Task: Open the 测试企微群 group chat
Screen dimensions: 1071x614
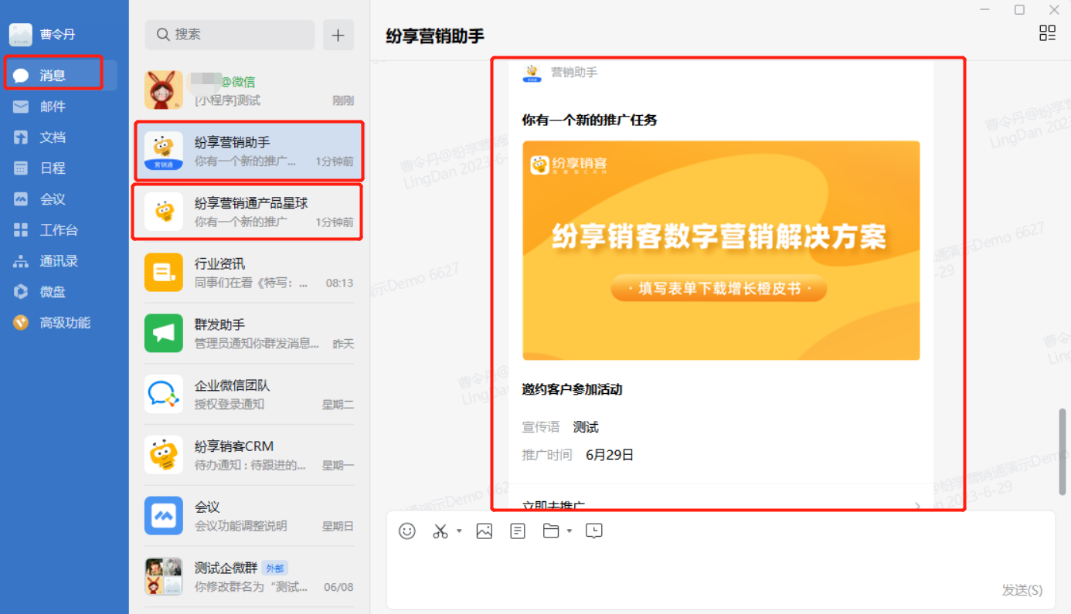Action: tap(250, 576)
